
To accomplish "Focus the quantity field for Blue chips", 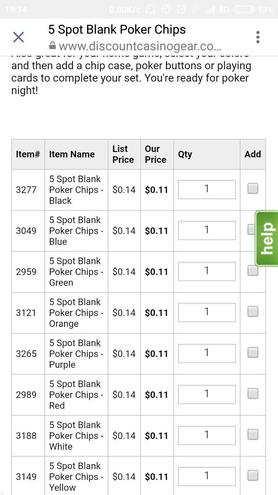I will pos(207,230).
